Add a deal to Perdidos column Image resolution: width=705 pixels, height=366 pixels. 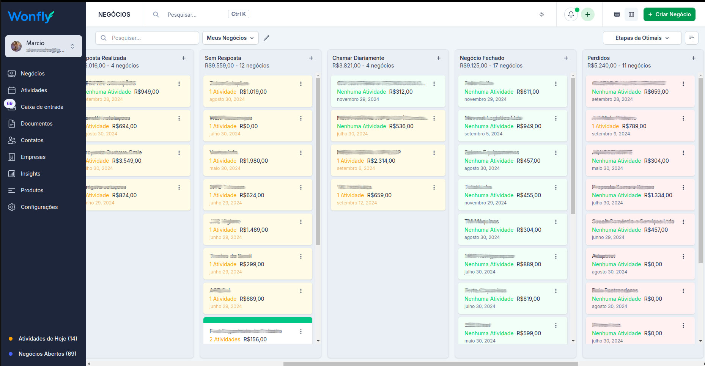694,58
